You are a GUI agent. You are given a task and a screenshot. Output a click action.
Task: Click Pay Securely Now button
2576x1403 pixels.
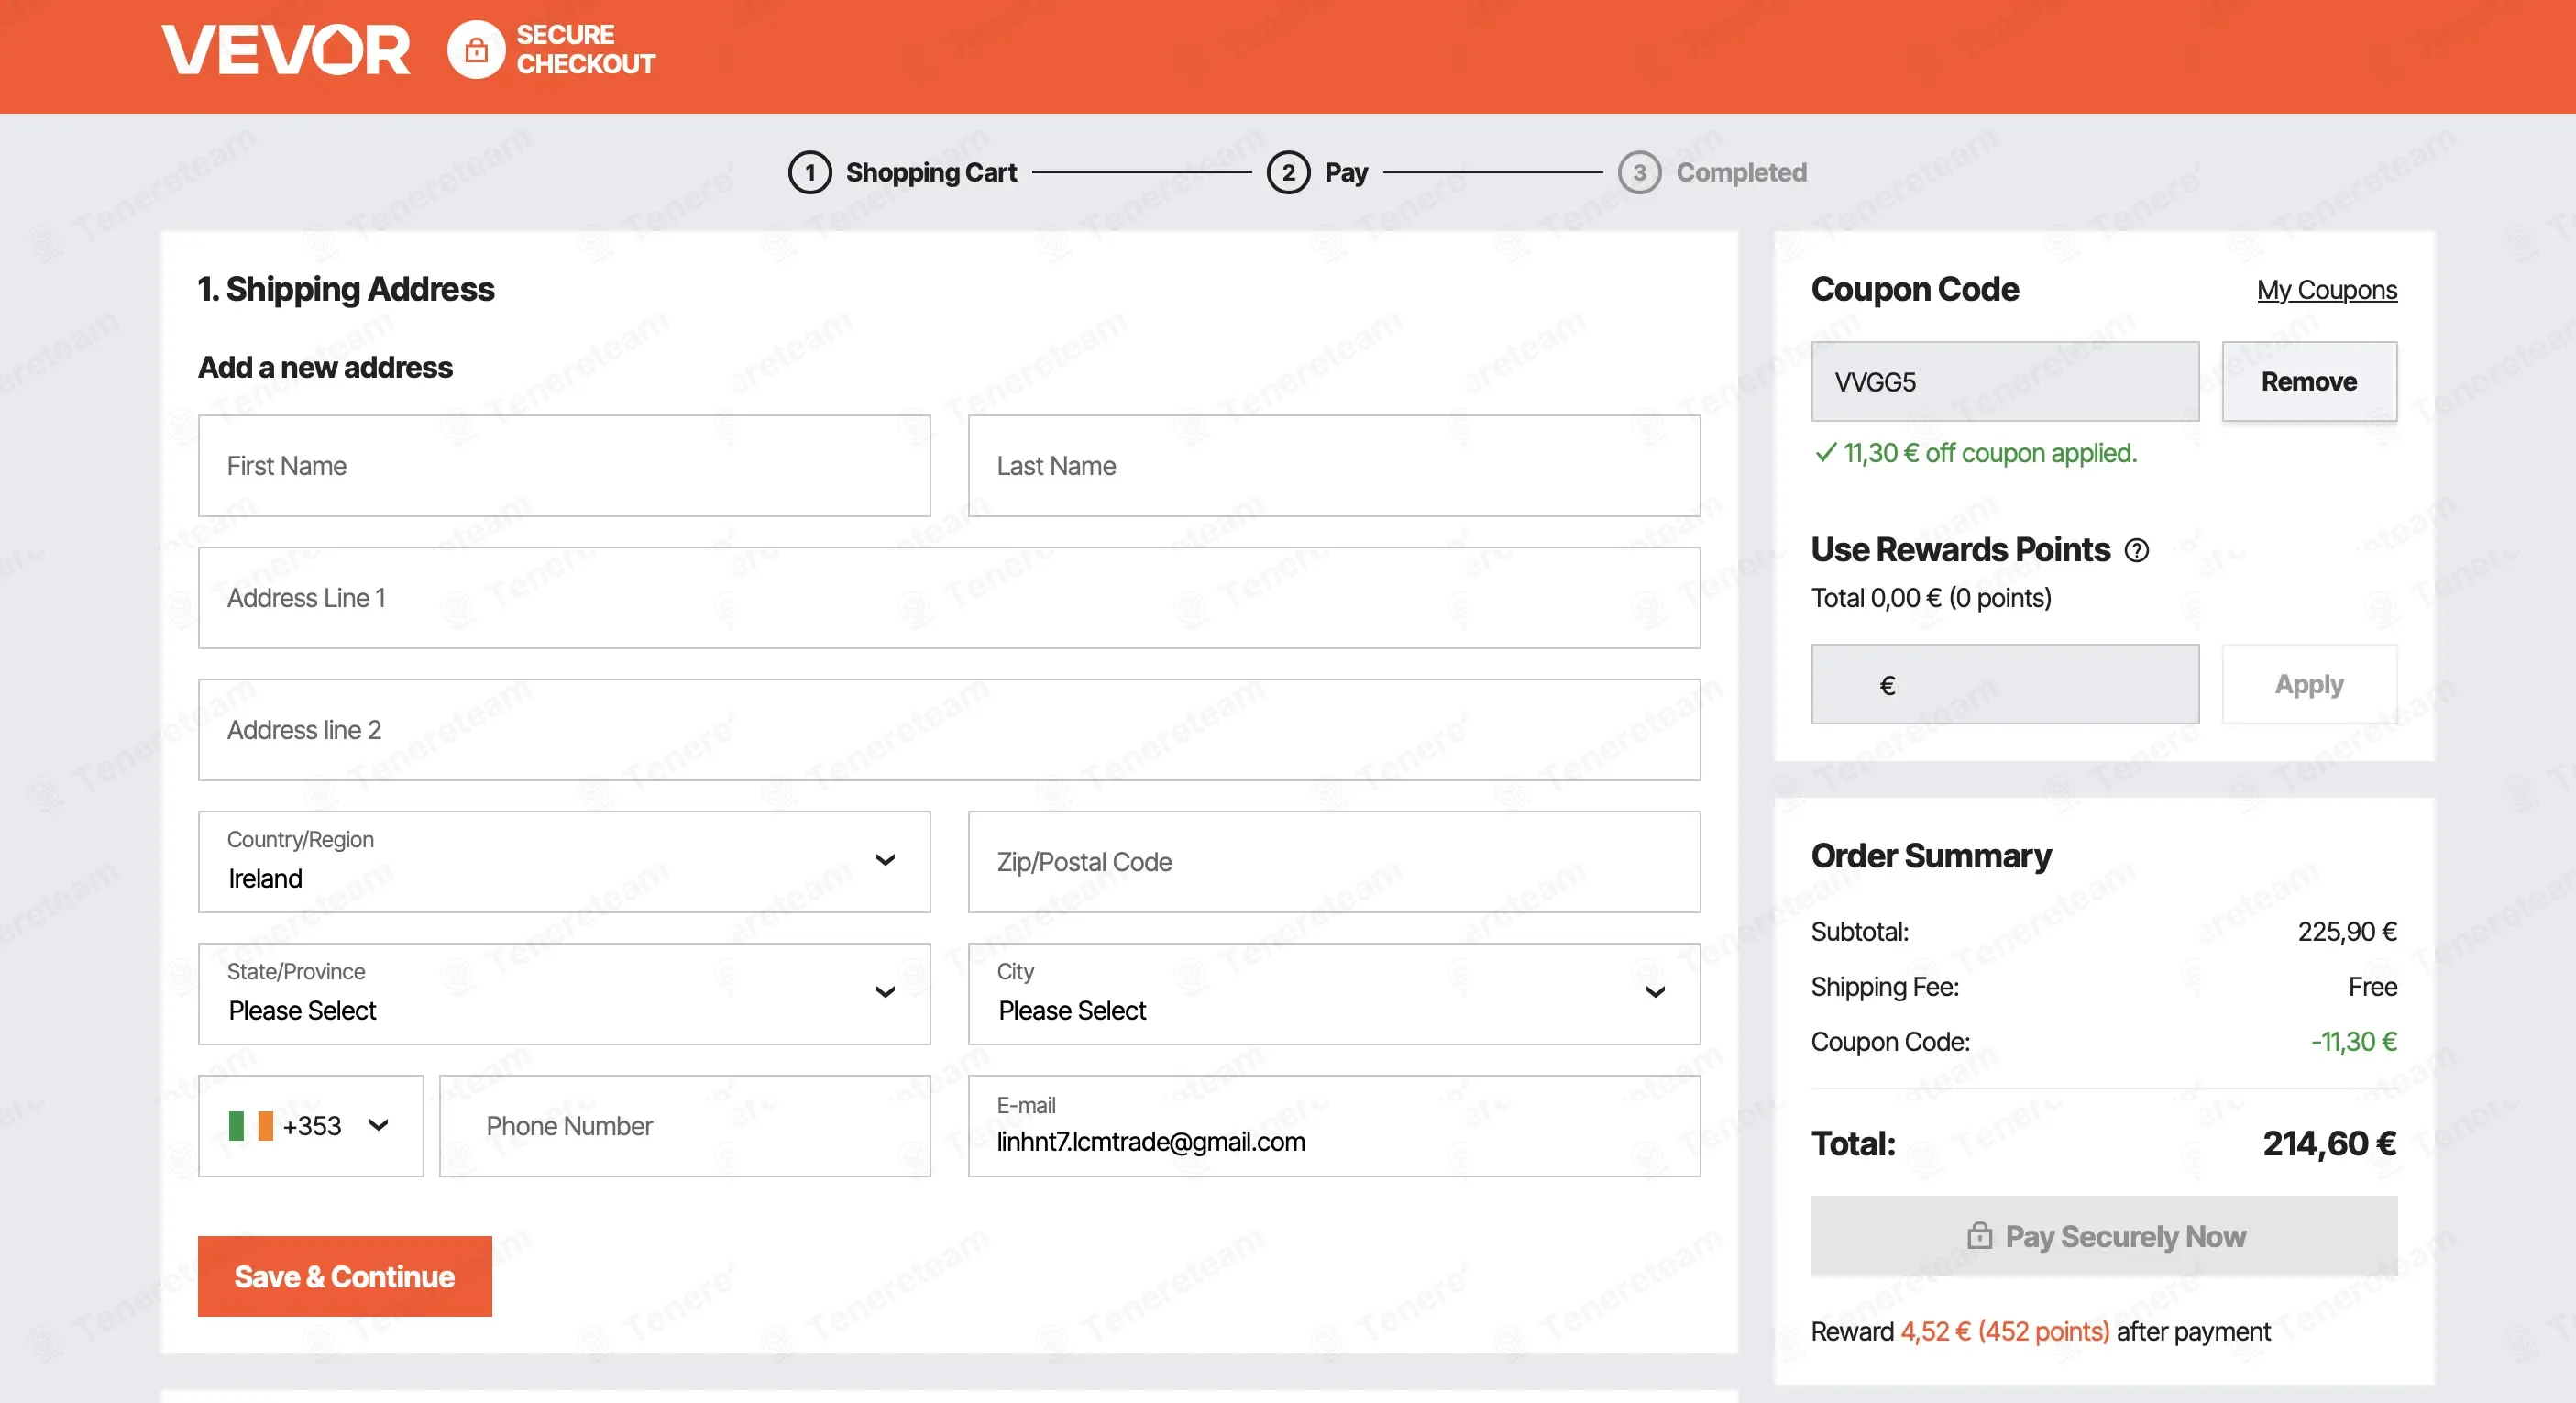click(2104, 1236)
